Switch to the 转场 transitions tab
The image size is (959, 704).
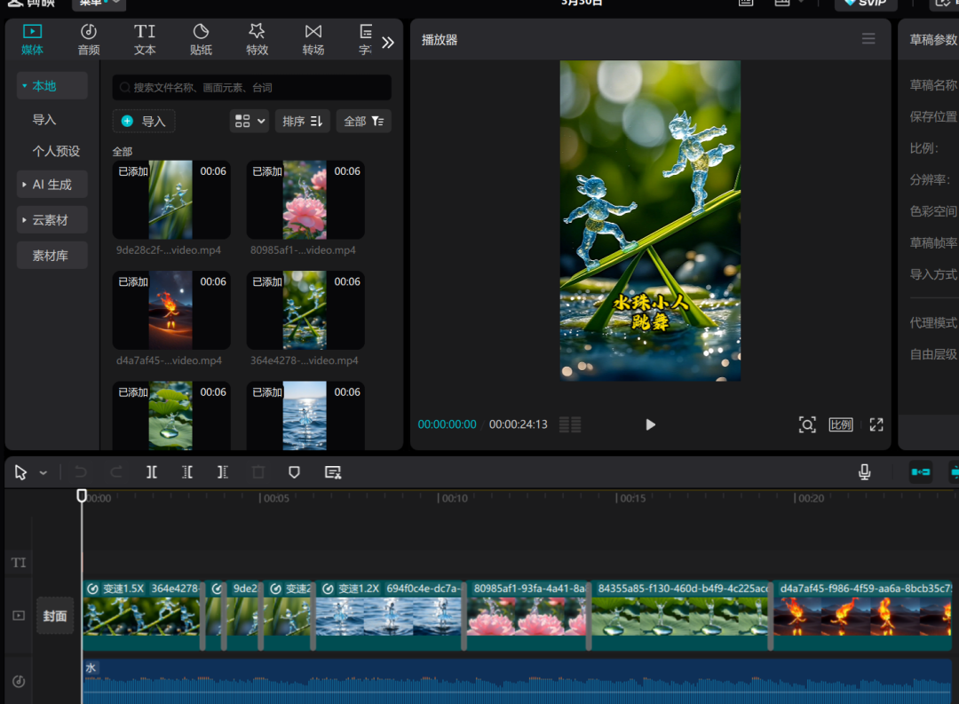313,40
